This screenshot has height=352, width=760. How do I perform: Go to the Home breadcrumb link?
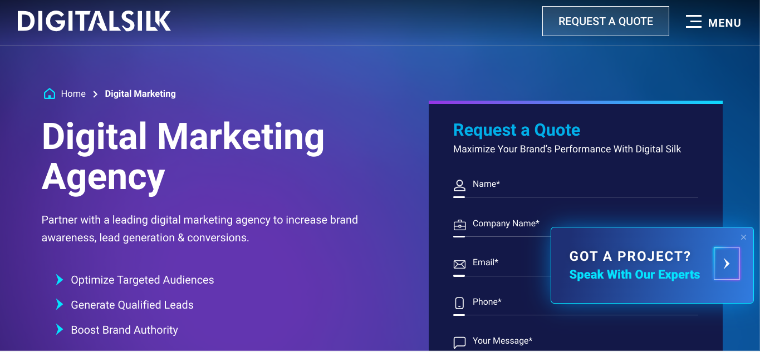coord(73,93)
